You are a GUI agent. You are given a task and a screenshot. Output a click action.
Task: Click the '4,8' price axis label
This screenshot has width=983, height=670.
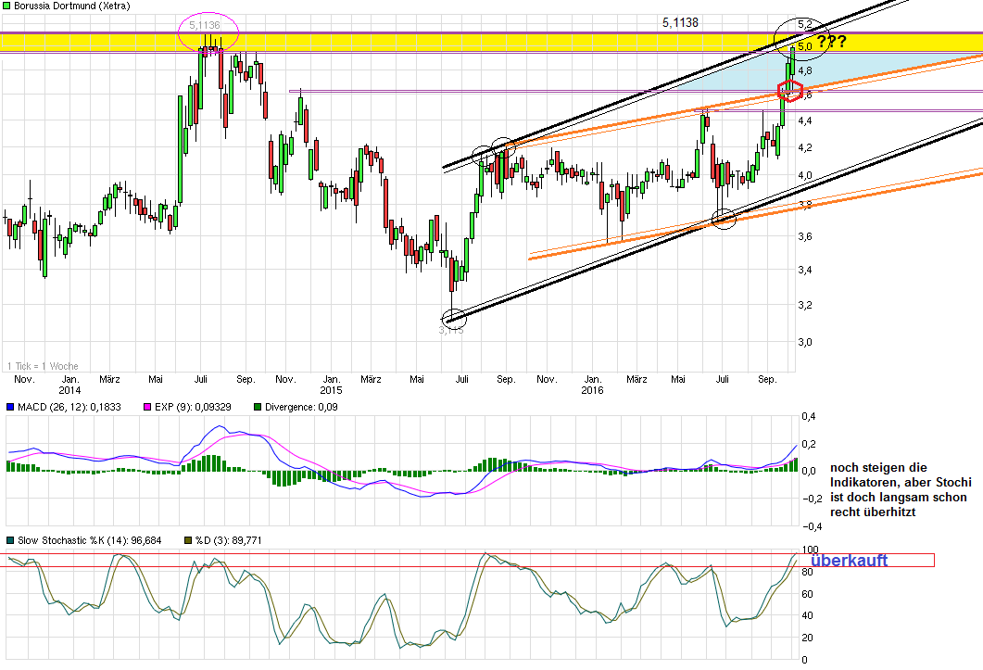[805, 70]
